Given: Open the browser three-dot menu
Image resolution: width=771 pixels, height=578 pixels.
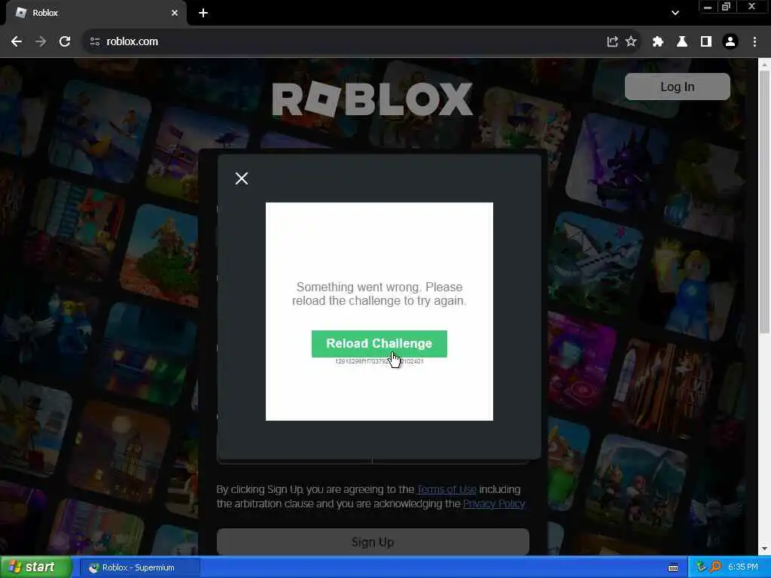Looking at the screenshot, I should click(x=754, y=42).
